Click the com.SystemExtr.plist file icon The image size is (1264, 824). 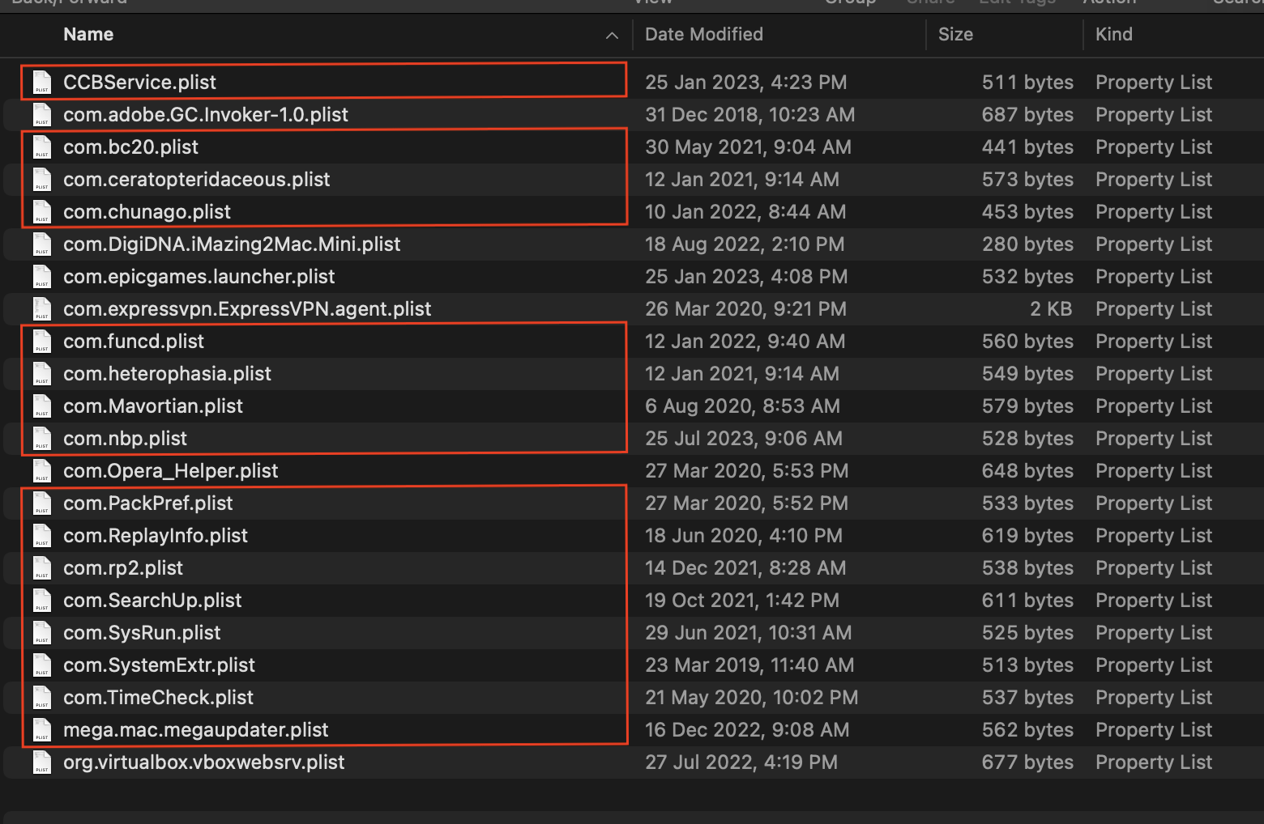click(42, 665)
